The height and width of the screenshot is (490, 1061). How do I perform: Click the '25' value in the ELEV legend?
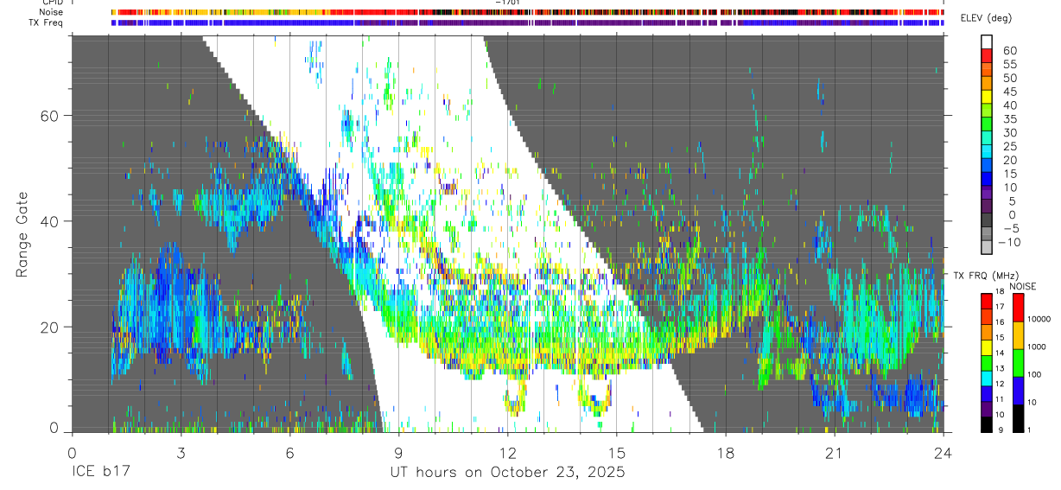tap(1010, 147)
